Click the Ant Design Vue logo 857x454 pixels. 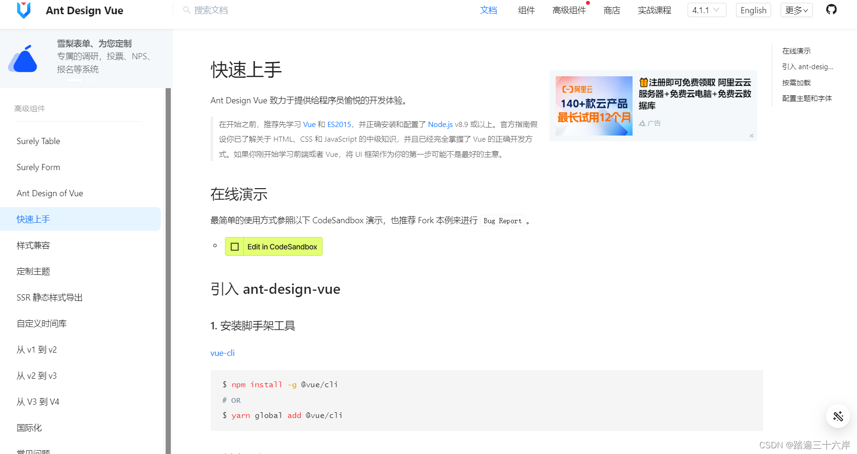pos(24,10)
